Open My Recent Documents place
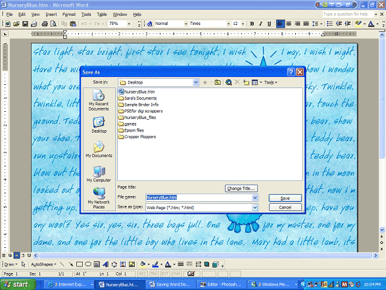 [x=99, y=100]
